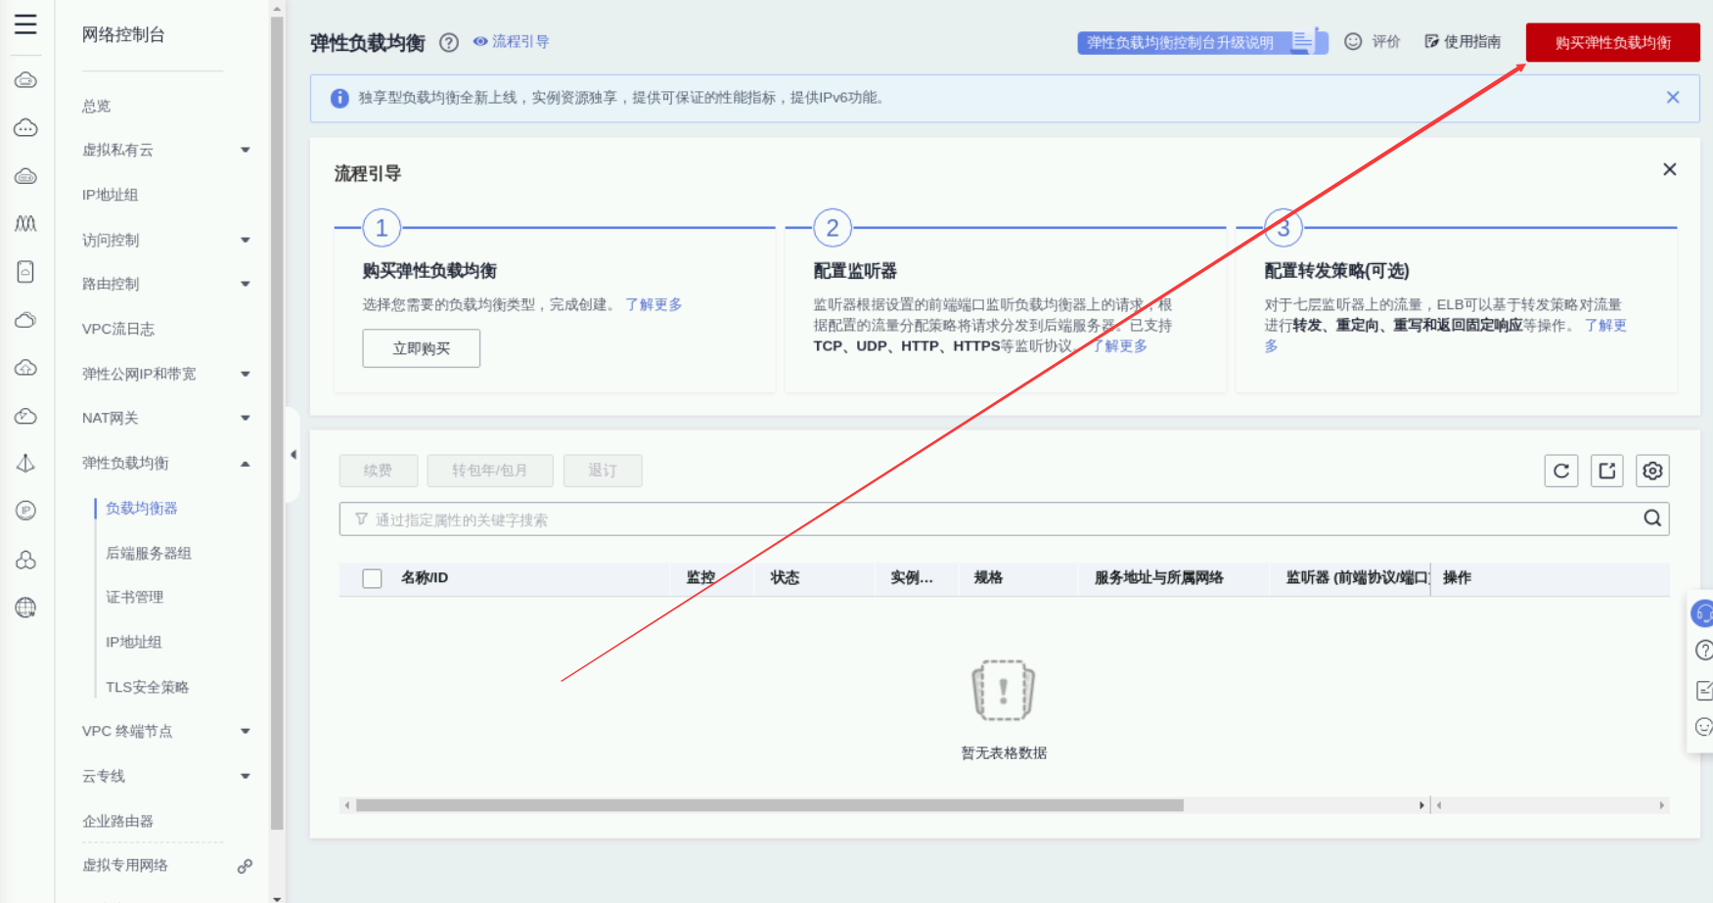Viewport: 1713px width, 903px height.
Task: Click the three-circle cluster icon
Action: click(25, 560)
